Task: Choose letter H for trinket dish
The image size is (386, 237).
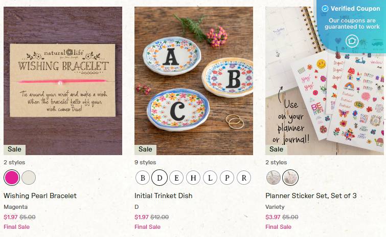Action: pyautogui.click(x=193, y=178)
